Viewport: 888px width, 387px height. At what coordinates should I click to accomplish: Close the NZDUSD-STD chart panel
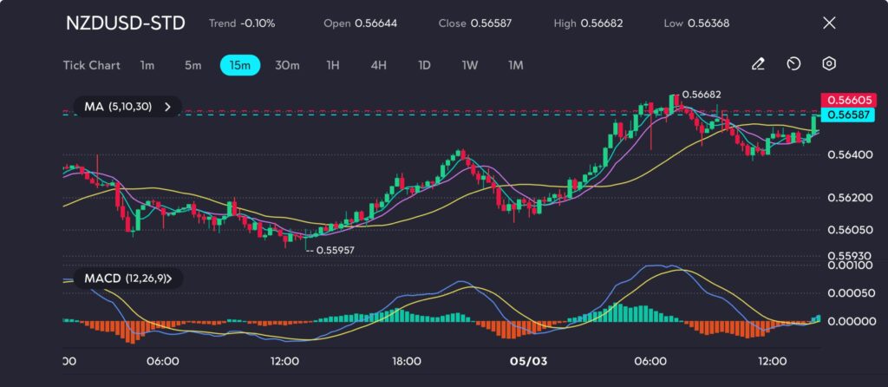tap(828, 23)
